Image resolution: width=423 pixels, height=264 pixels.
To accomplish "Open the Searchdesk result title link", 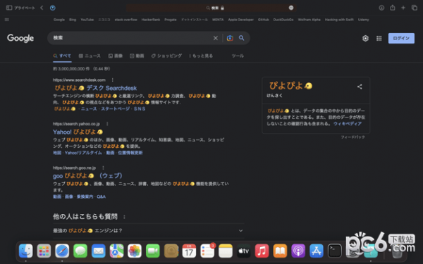I will [96, 88].
